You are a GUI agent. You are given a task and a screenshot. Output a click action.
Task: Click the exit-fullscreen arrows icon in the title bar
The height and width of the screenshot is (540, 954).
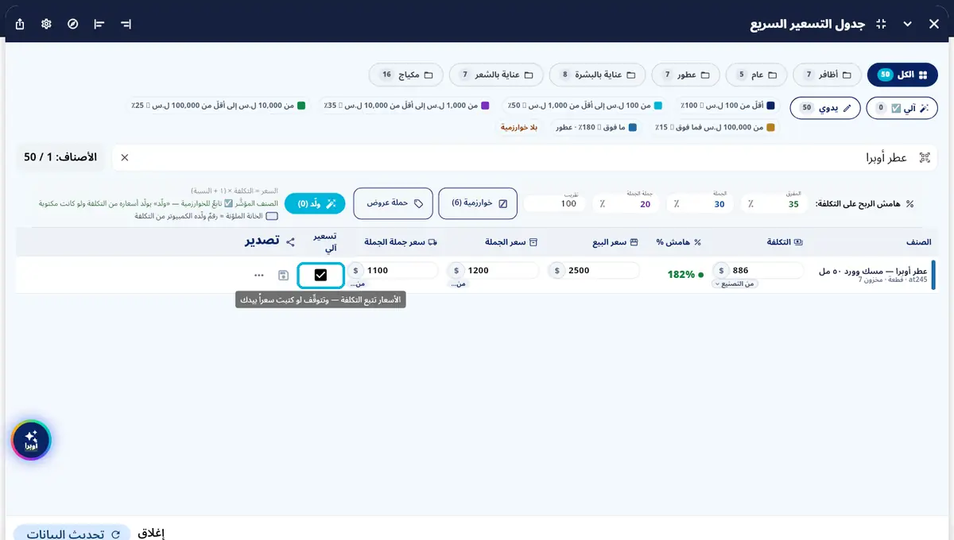tap(881, 24)
